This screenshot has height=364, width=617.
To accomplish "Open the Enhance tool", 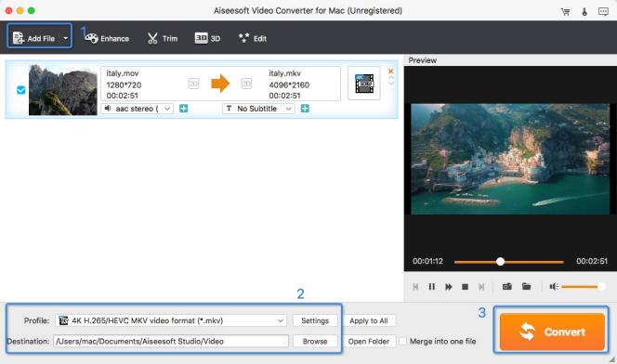I will (107, 38).
